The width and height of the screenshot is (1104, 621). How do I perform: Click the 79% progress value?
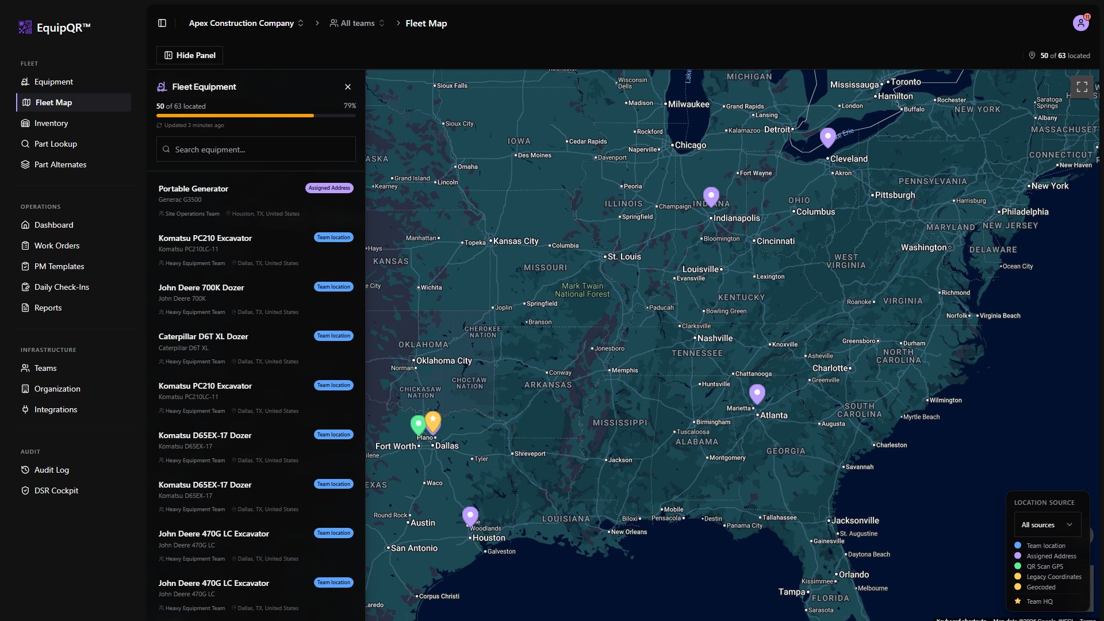click(350, 106)
